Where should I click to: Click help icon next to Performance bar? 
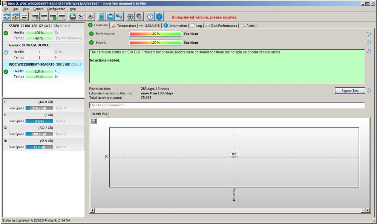(x=369, y=34)
